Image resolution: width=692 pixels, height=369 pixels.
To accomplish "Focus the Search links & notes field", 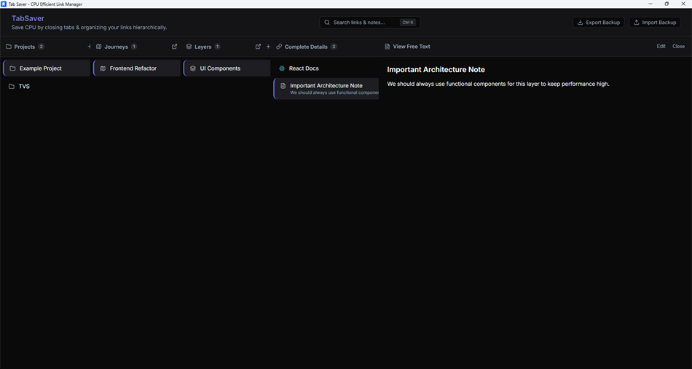I will (370, 22).
